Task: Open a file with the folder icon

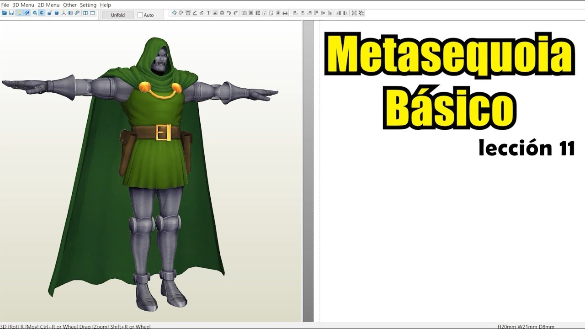Action: [5, 13]
